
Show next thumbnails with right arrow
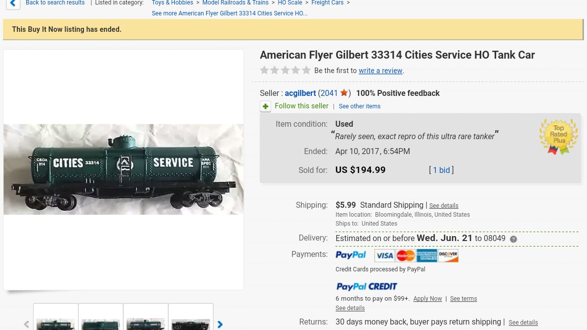[x=220, y=325]
